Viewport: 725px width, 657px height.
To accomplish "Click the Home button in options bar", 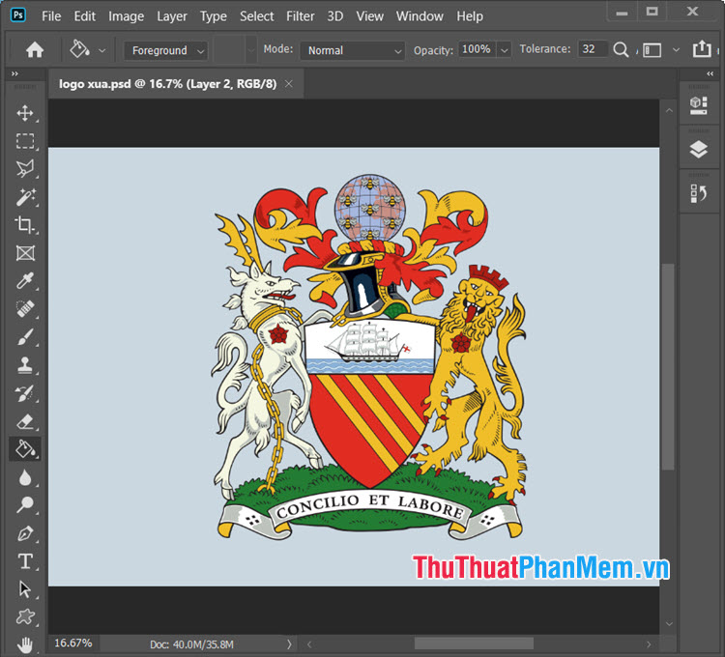I will click(35, 49).
